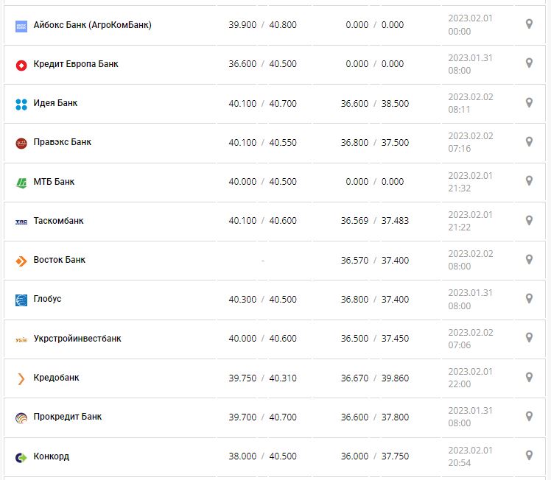Click the Конкорд bank logo
The image size is (551, 480).
(x=21, y=457)
